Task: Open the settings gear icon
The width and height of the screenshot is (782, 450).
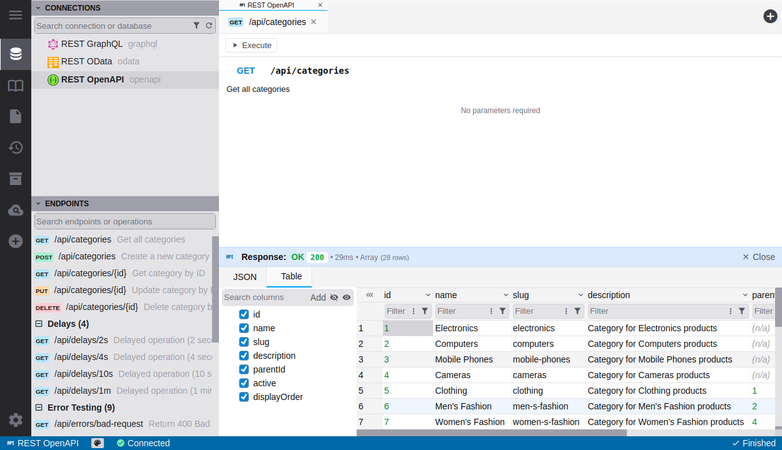Action: pyautogui.click(x=15, y=421)
